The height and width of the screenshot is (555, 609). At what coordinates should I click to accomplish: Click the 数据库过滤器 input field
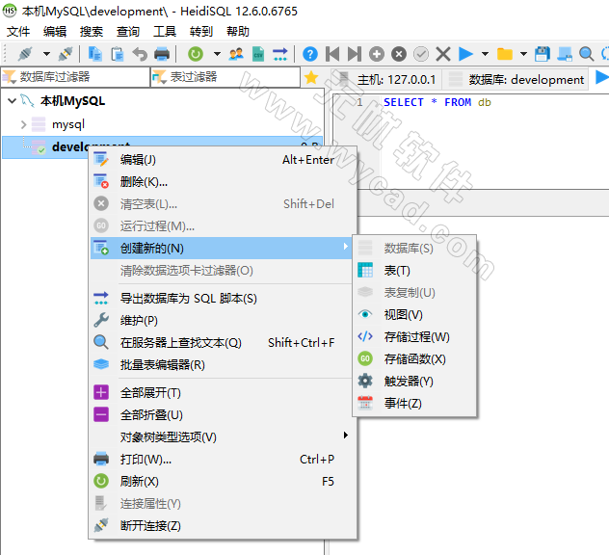(75, 77)
